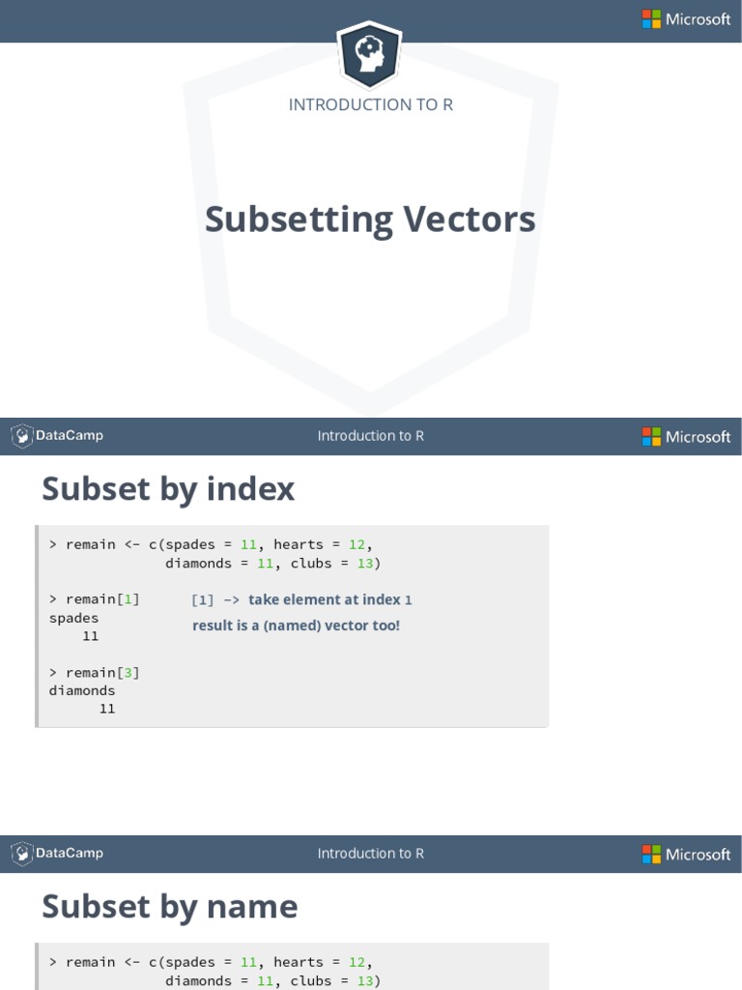Click the remain[1] code line
This screenshot has height=990, width=742.
(x=95, y=598)
